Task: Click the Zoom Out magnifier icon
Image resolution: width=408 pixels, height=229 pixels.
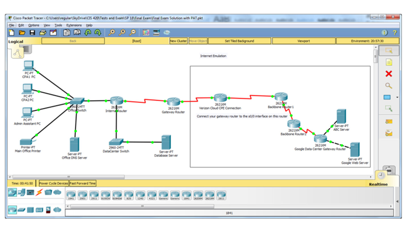Action: tap(132, 33)
